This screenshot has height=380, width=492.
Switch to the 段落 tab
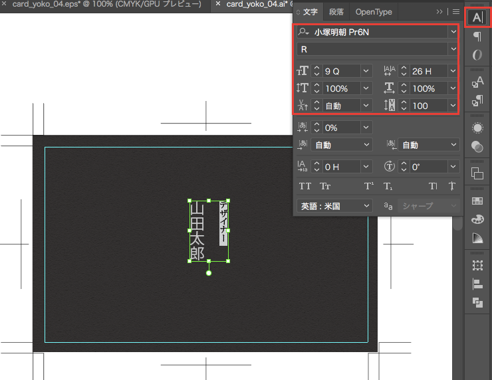point(336,12)
